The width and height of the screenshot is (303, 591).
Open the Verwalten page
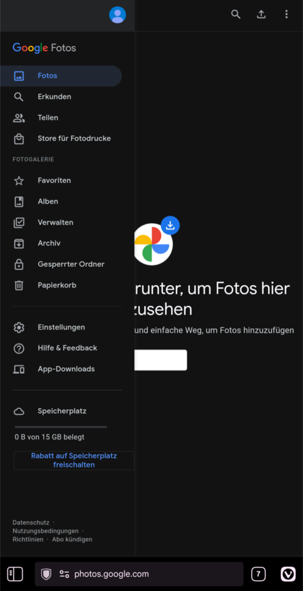(61, 223)
